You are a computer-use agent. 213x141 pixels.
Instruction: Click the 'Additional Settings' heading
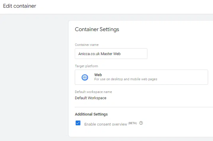pyautogui.click(x=91, y=114)
